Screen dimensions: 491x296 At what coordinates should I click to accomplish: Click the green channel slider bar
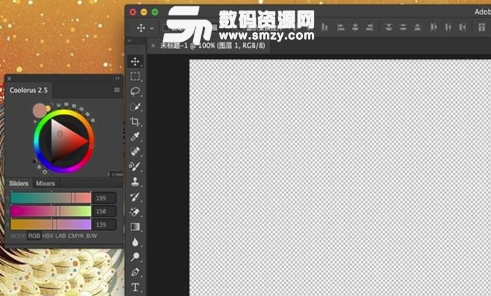[x=50, y=211]
